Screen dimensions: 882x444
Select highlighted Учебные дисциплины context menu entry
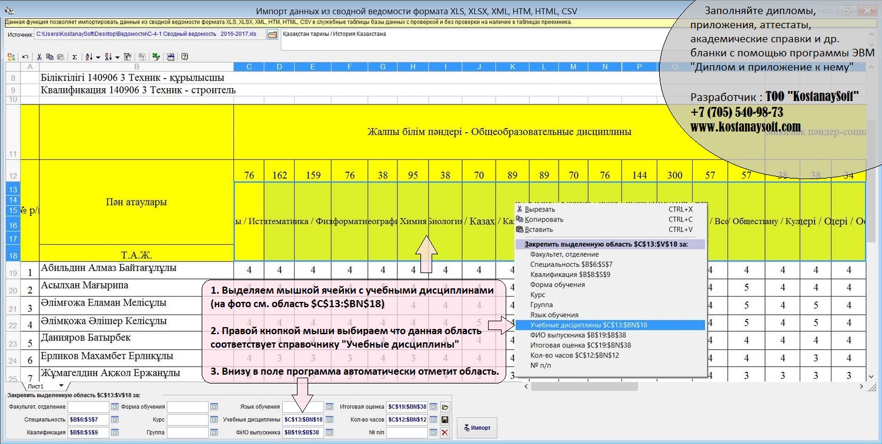(610, 325)
